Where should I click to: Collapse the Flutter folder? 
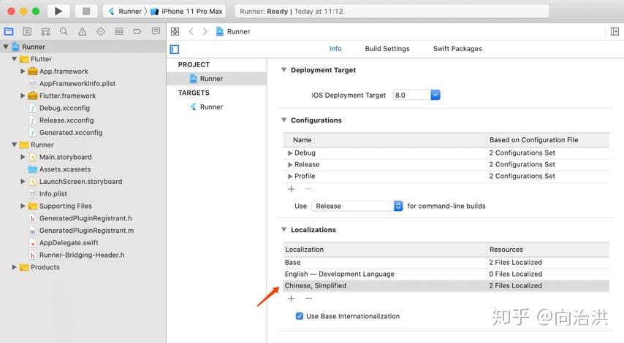pyautogui.click(x=15, y=59)
